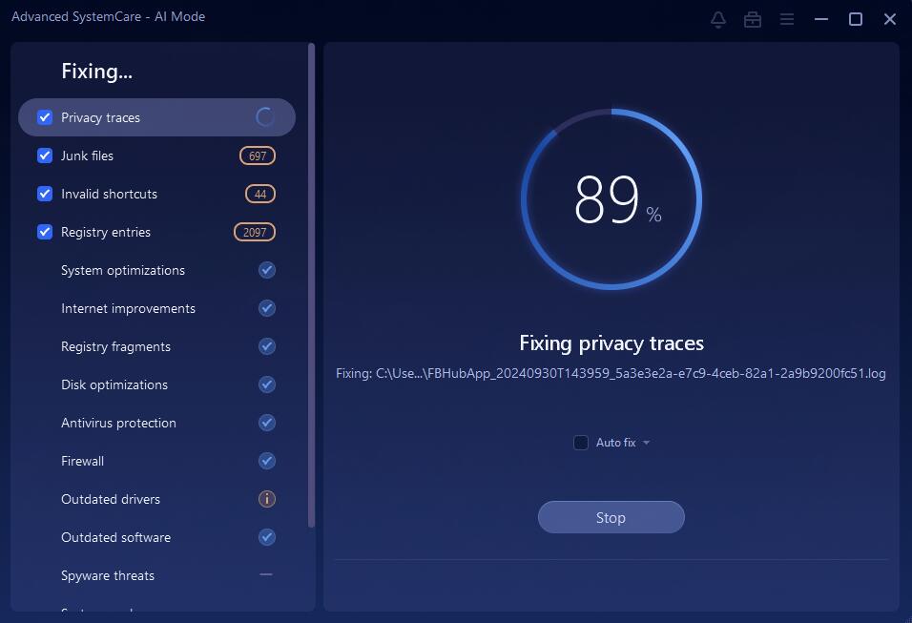The width and height of the screenshot is (912, 623).
Task: Open the toolbox icon in title bar
Action: point(753,19)
